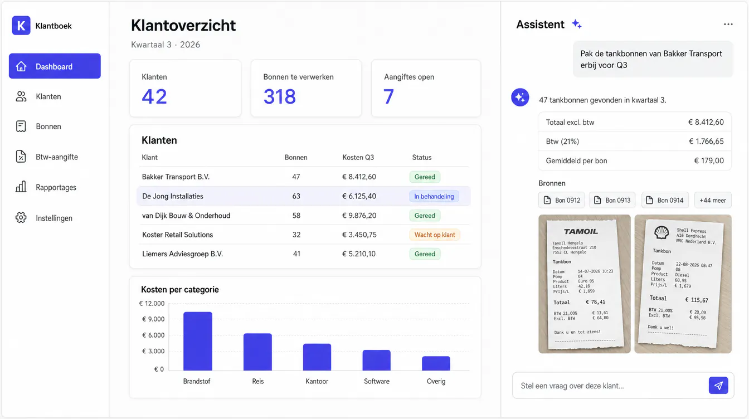Screen dimensions: 749x419
Task: Click the Klantboek logo icon
Action: point(21,26)
